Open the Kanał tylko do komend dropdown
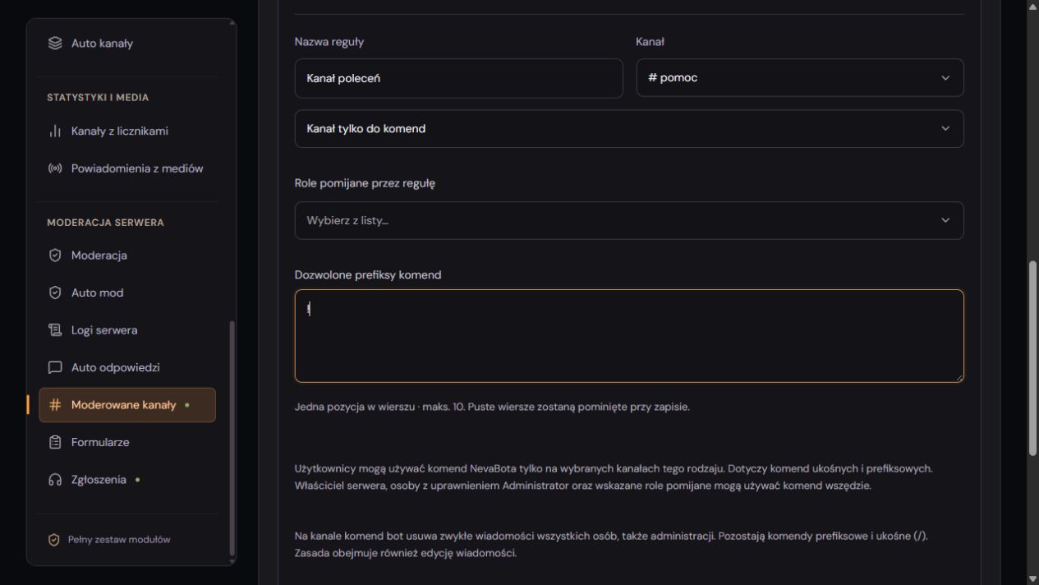The height and width of the screenshot is (585, 1039). click(629, 129)
